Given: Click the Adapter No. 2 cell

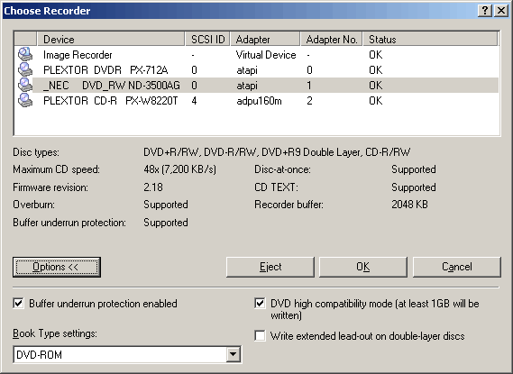Looking at the screenshot, I should coord(309,101).
